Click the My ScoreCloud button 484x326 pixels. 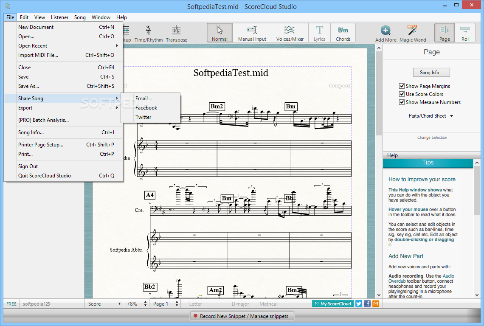[x=333, y=304]
